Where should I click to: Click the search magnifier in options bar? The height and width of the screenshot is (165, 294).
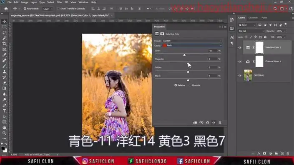click(275, 9)
